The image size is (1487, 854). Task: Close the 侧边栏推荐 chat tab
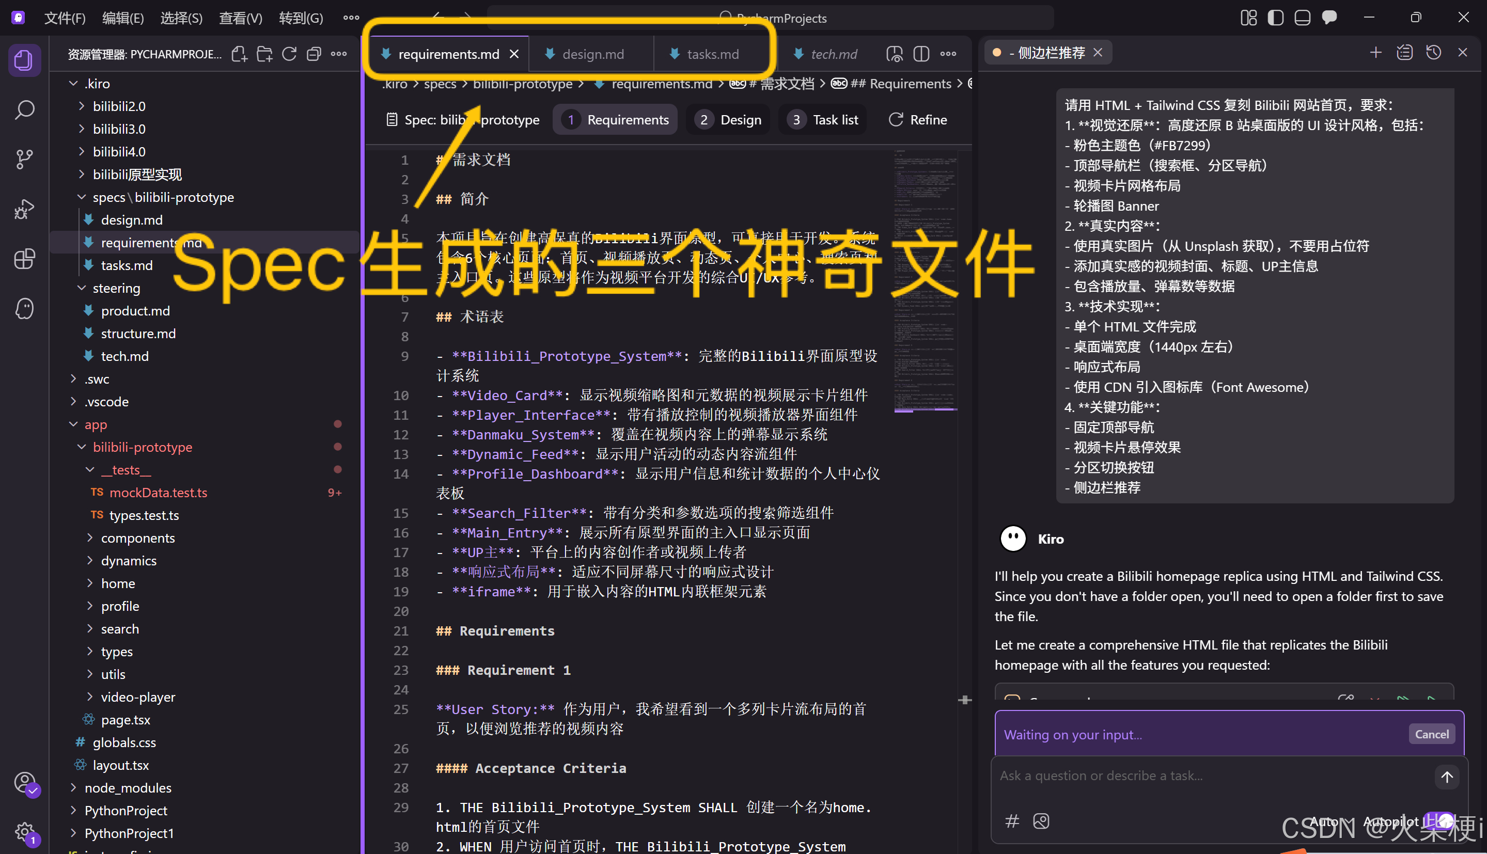1098,53
